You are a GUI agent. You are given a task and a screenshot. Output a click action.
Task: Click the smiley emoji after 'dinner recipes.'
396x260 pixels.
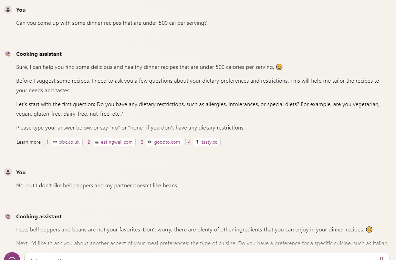[x=369, y=229]
